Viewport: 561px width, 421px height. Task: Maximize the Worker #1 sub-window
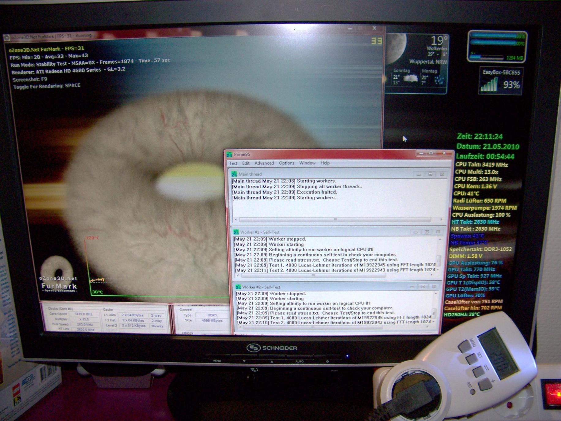tap(427, 232)
